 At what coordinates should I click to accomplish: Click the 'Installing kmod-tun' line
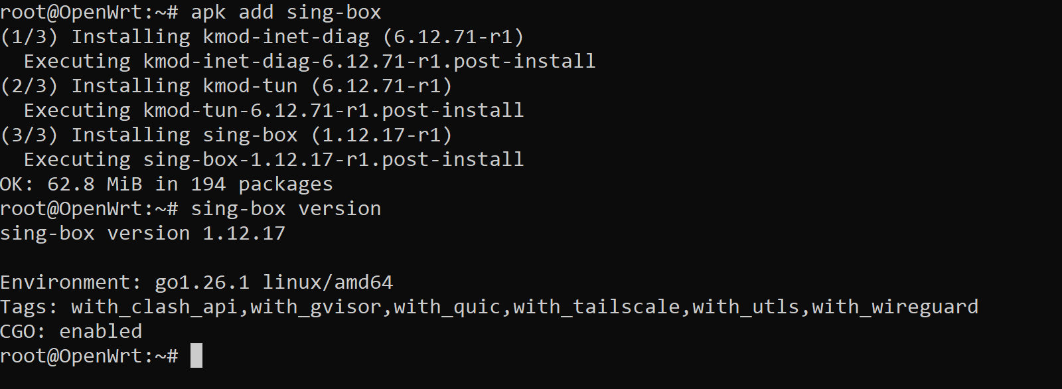pos(226,86)
